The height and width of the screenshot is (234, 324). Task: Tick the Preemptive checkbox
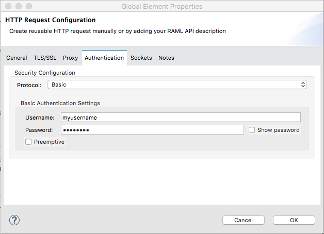click(28, 142)
